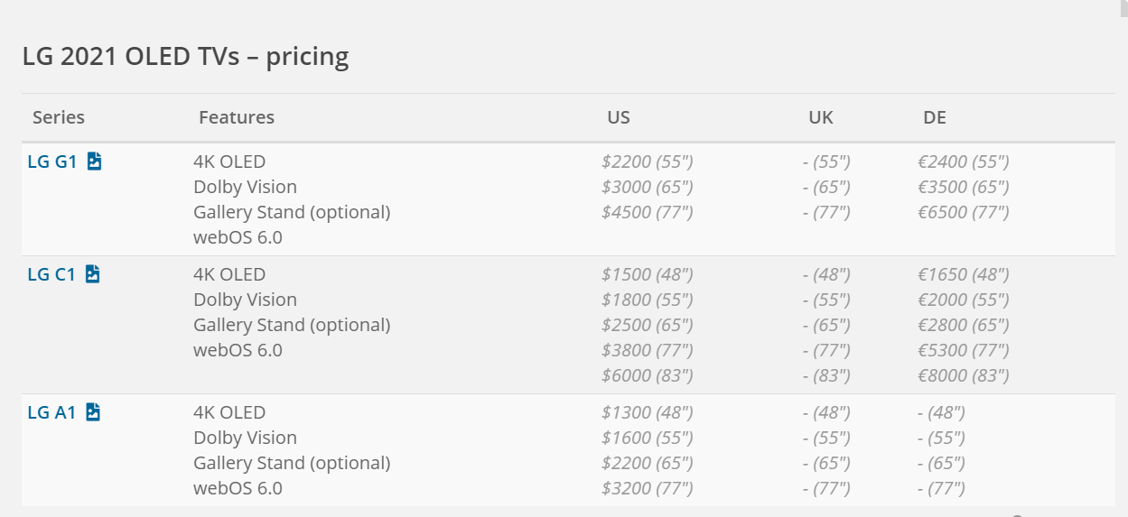Click the LG 2021 OLED TVs pricing heading

(185, 57)
